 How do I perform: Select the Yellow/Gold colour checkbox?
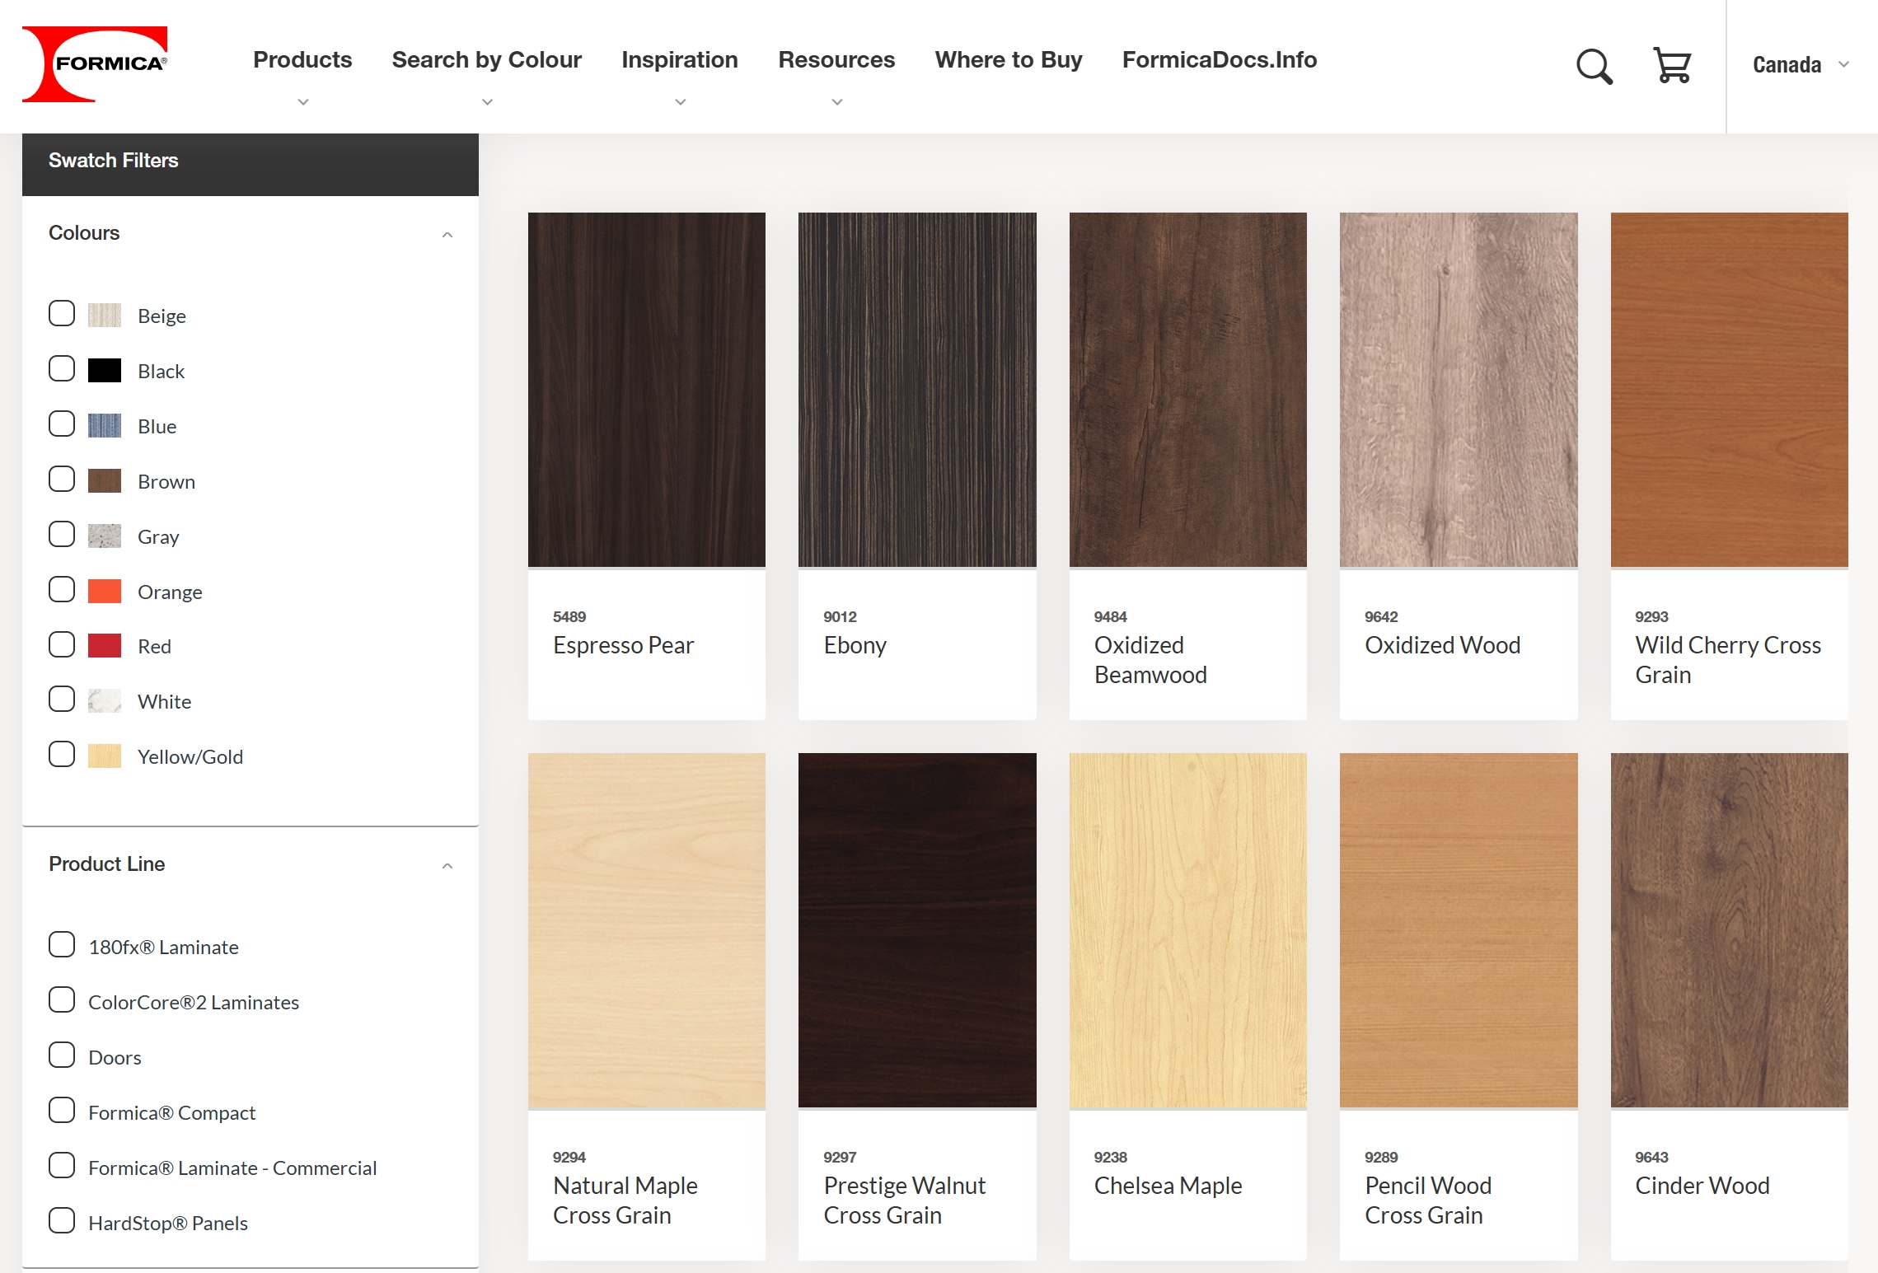pyautogui.click(x=62, y=754)
